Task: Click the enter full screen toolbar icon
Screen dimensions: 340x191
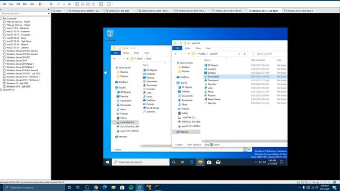Action: (88, 4)
